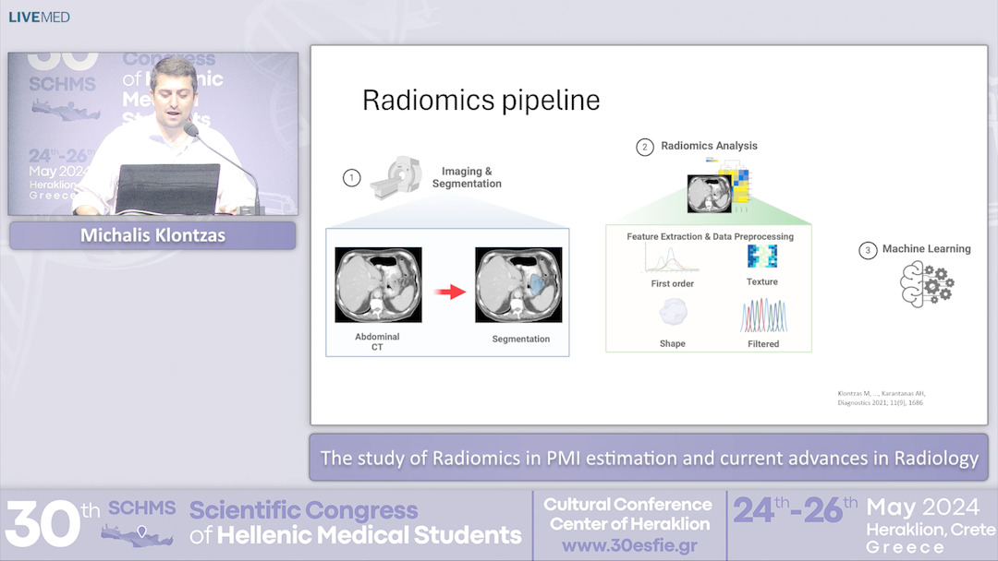Click the Texture label
Image resolution: width=998 pixels, height=561 pixels.
tap(761, 281)
